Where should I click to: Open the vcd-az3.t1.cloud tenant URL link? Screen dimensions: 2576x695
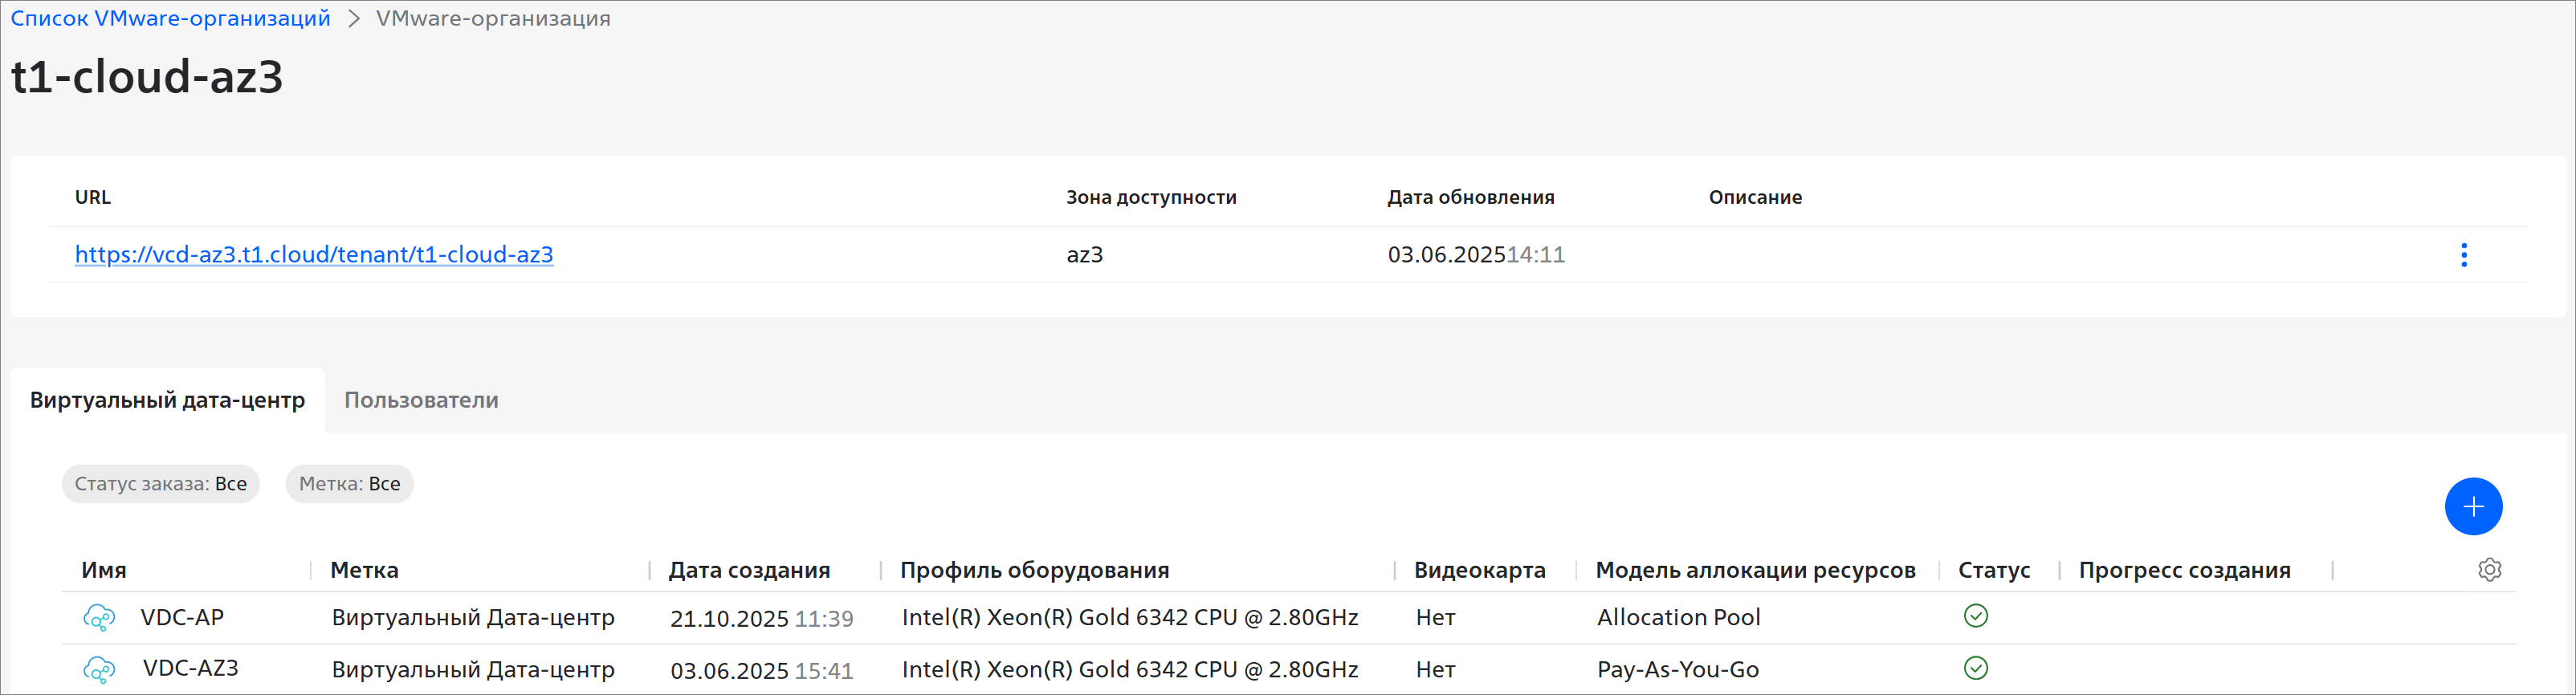click(x=314, y=255)
